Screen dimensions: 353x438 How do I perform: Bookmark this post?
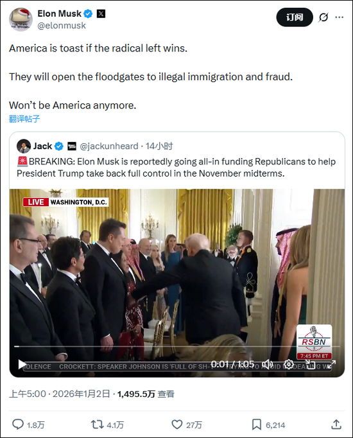(x=257, y=425)
